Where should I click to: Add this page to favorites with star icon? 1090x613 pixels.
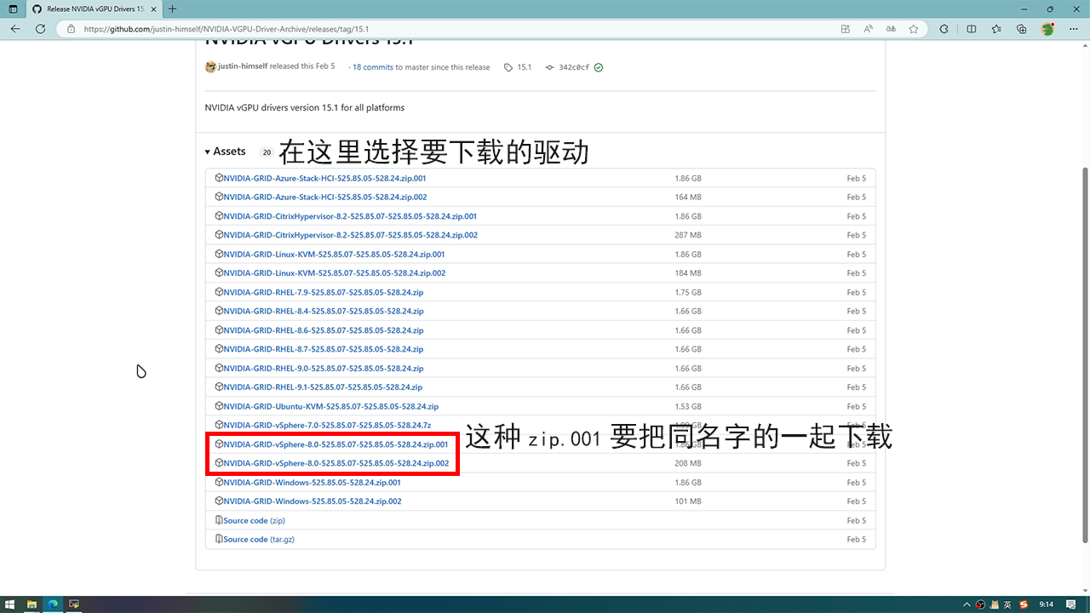coord(913,28)
